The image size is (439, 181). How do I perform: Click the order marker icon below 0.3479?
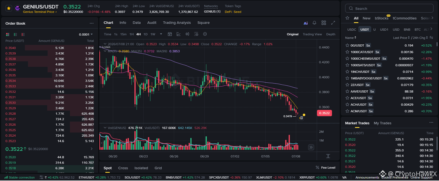point(301,118)
